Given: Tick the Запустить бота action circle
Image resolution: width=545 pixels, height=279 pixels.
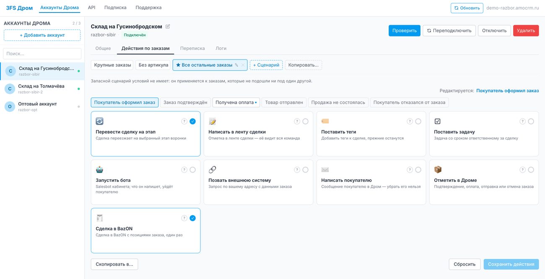Looking at the screenshot, I should 192,170.
